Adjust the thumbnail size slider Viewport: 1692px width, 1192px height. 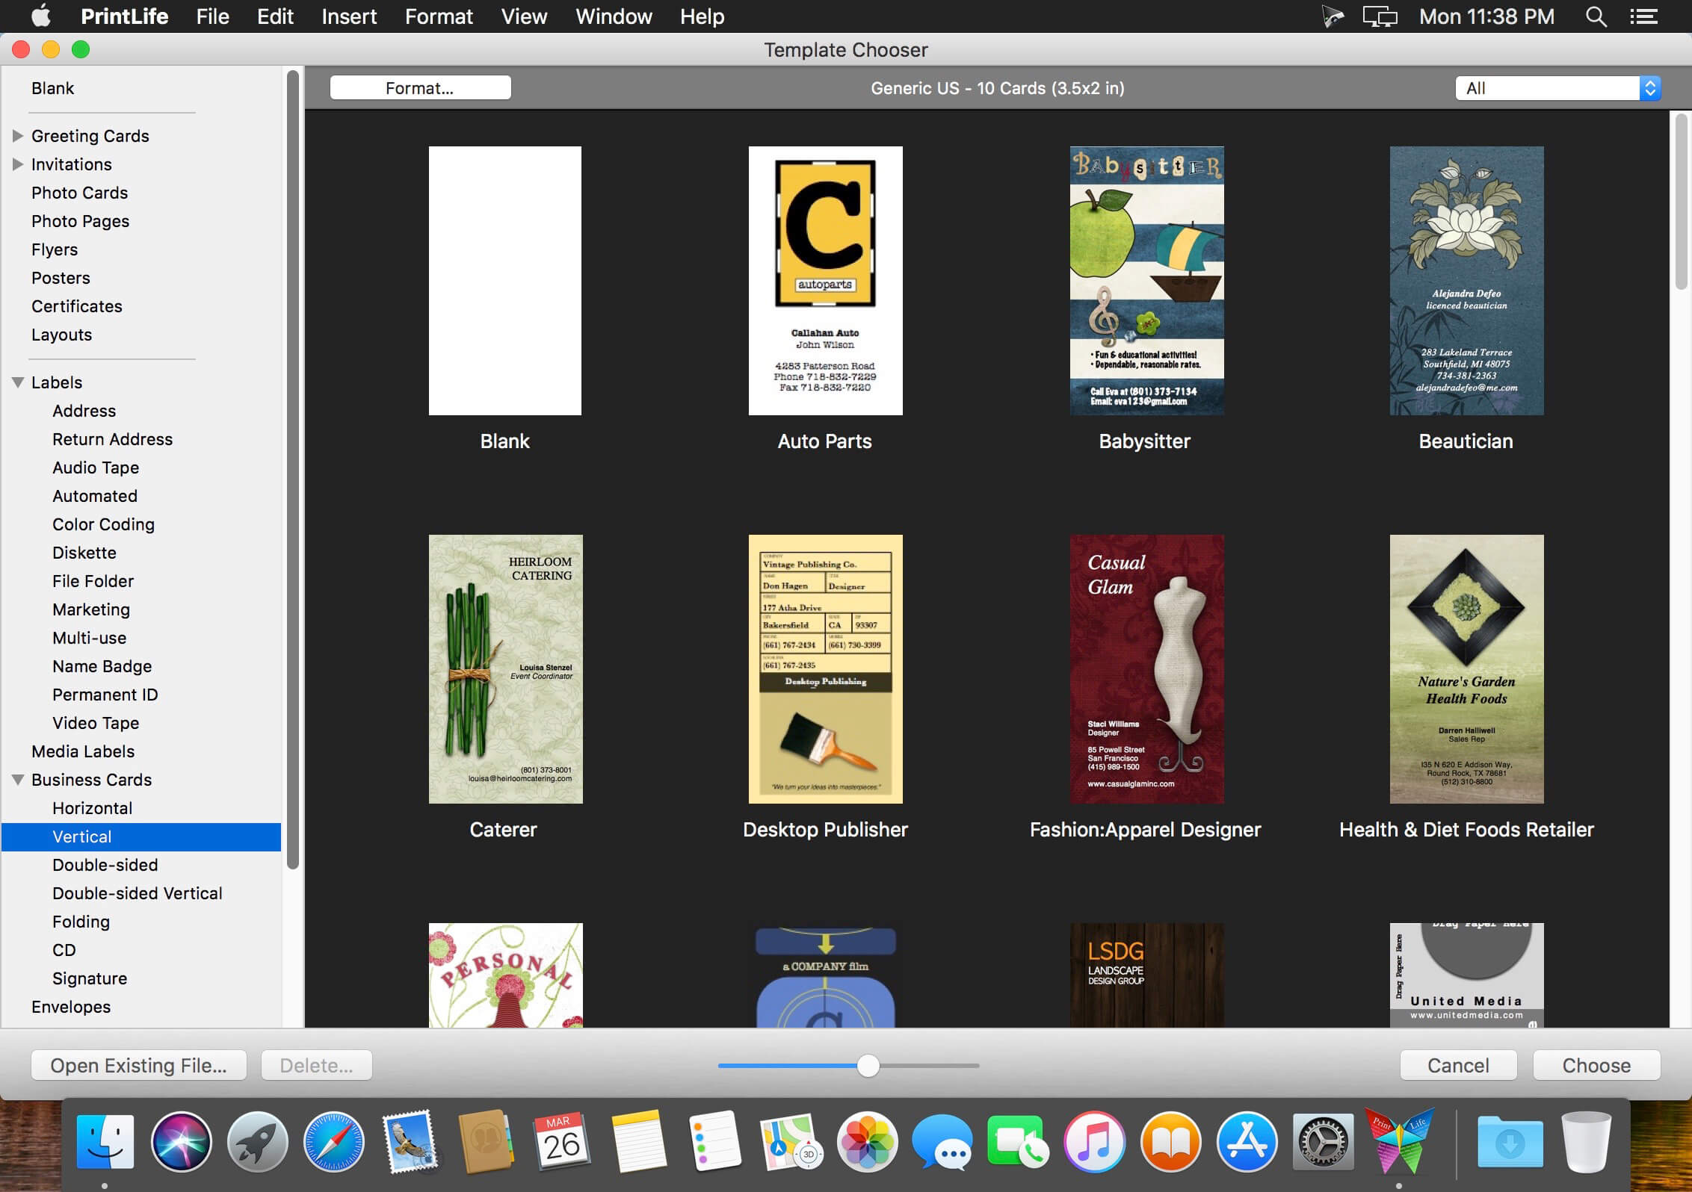point(868,1066)
